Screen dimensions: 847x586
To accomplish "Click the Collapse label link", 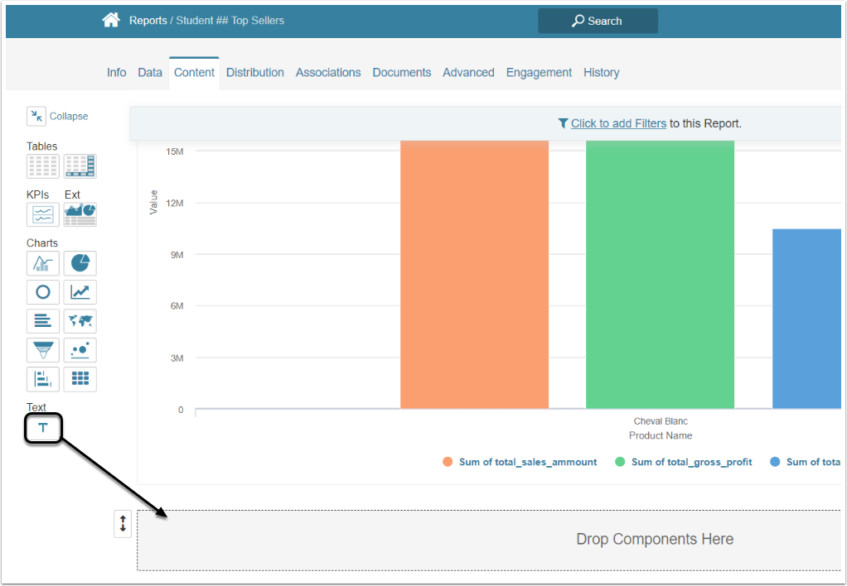I will 69,116.
